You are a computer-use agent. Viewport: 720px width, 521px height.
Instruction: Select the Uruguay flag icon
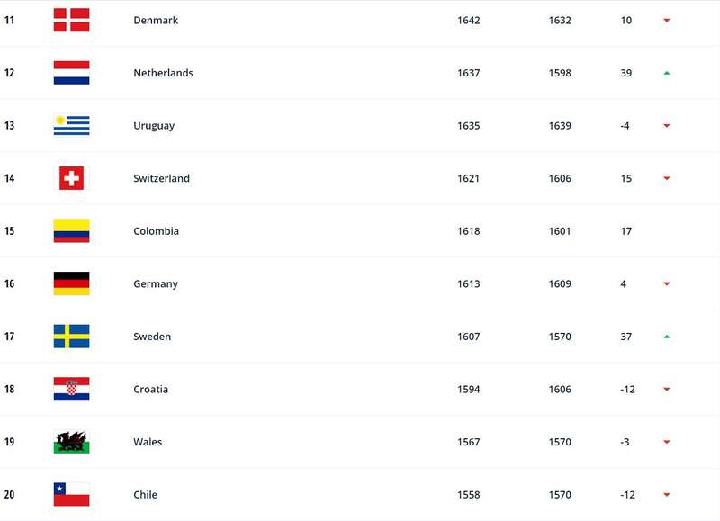(x=71, y=125)
